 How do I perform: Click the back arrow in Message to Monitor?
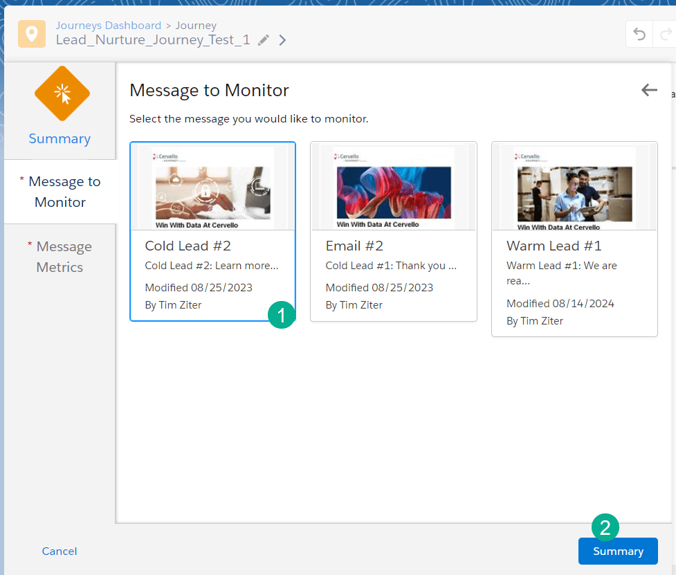click(648, 90)
